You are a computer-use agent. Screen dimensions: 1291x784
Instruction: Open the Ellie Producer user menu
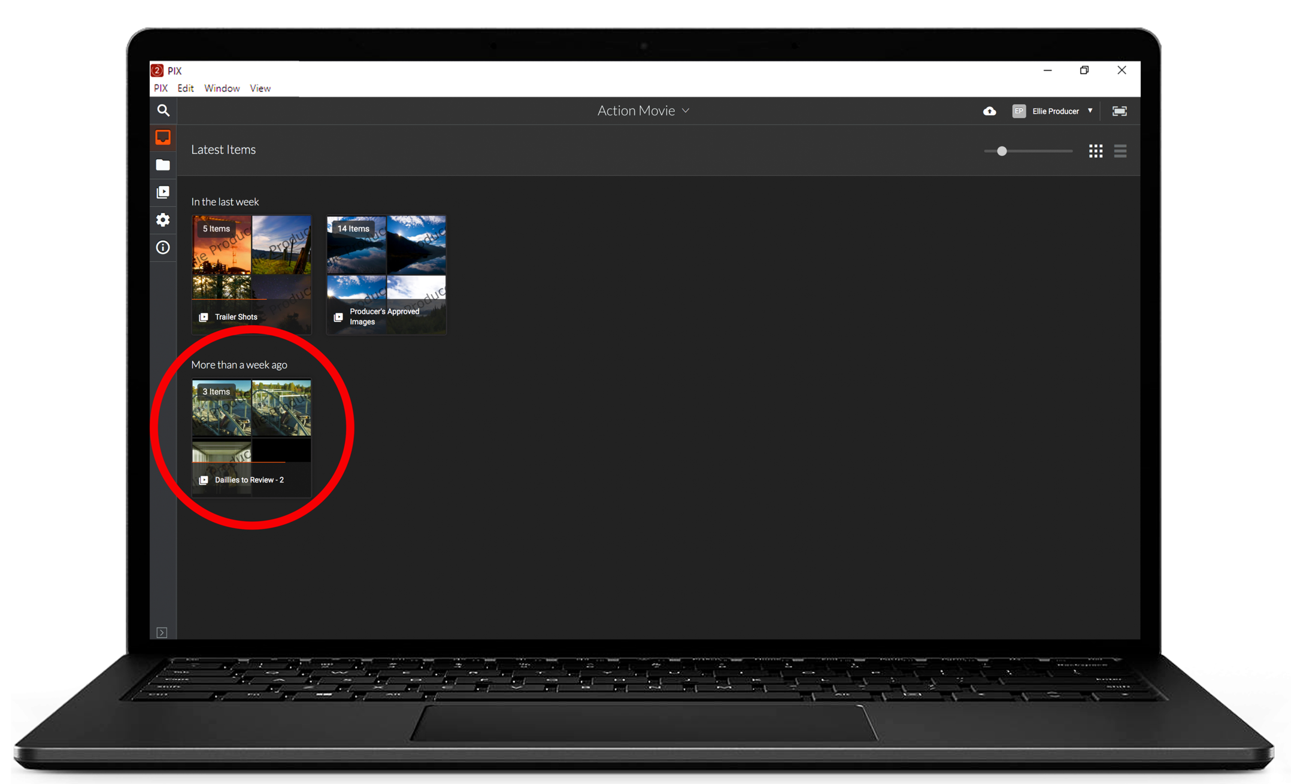coord(1055,111)
